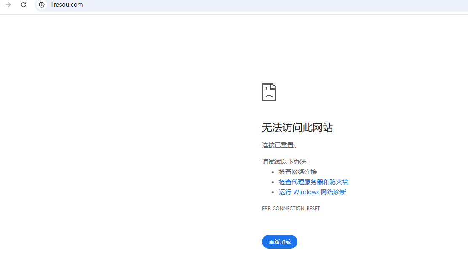Select the refresh arrow beside the address bar
The height and width of the screenshot is (260, 468).
[23, 5]
